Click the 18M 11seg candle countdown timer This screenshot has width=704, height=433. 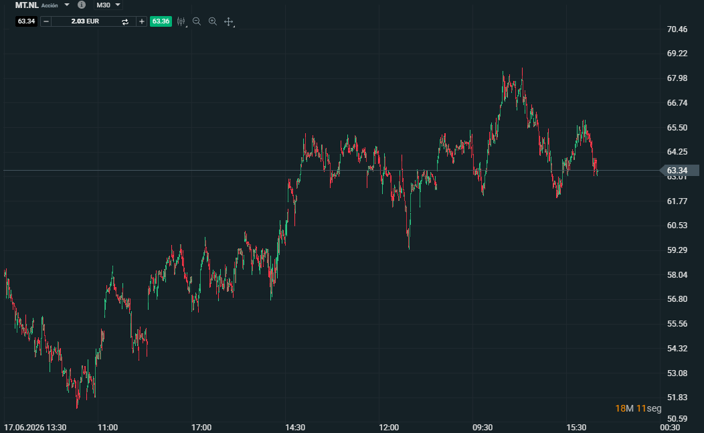click(x=638, y=408)
